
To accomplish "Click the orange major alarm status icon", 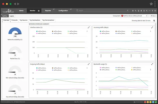I will point(148,102).
